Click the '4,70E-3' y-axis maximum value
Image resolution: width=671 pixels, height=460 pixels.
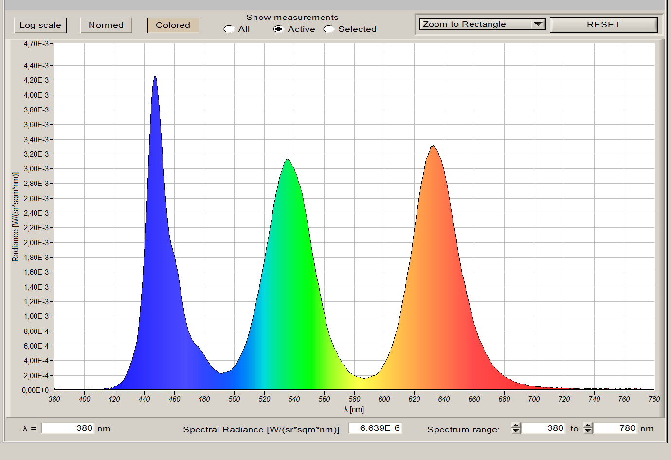36,44
